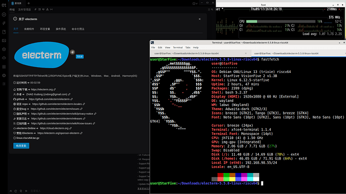The width and height of the screenshot is (346, 194).
Task: Open terminal themes via the picture icon in the sidebar
Action: tap(4, 40)
